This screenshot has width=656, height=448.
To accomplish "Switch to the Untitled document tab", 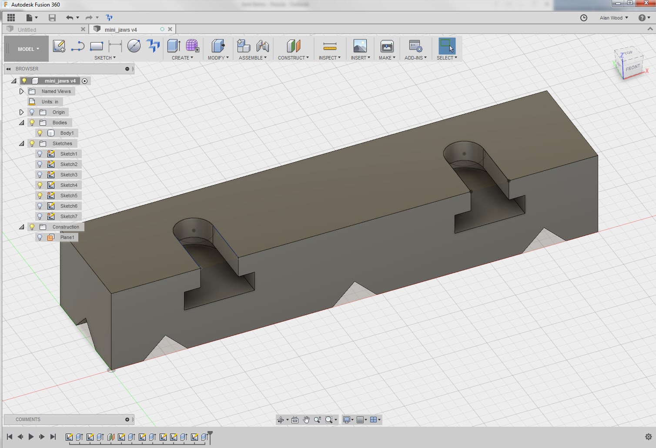I will click(27, 29).
